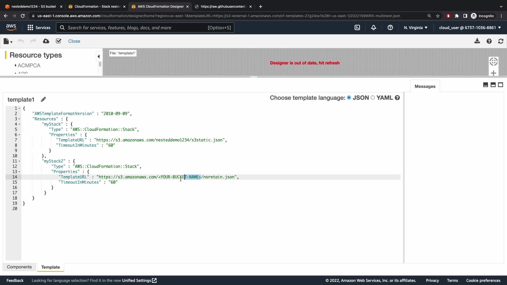
Task: Open the Messages tab
Action: pyautogui.click(x=425, y=86)
